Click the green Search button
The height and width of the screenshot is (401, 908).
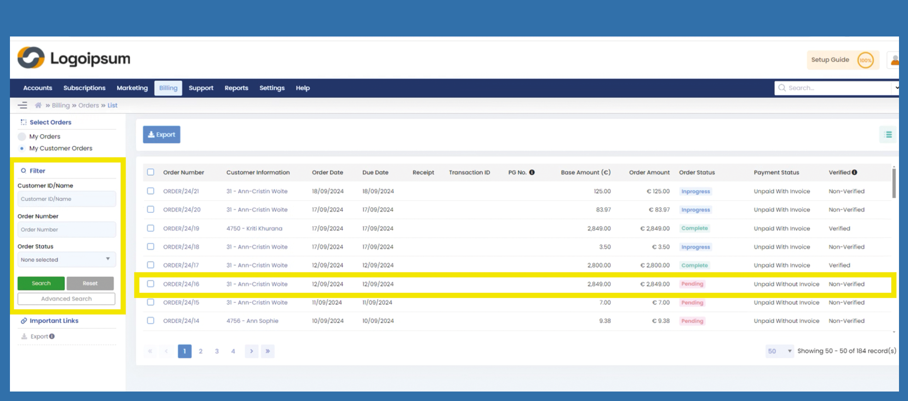pos(41,283)
